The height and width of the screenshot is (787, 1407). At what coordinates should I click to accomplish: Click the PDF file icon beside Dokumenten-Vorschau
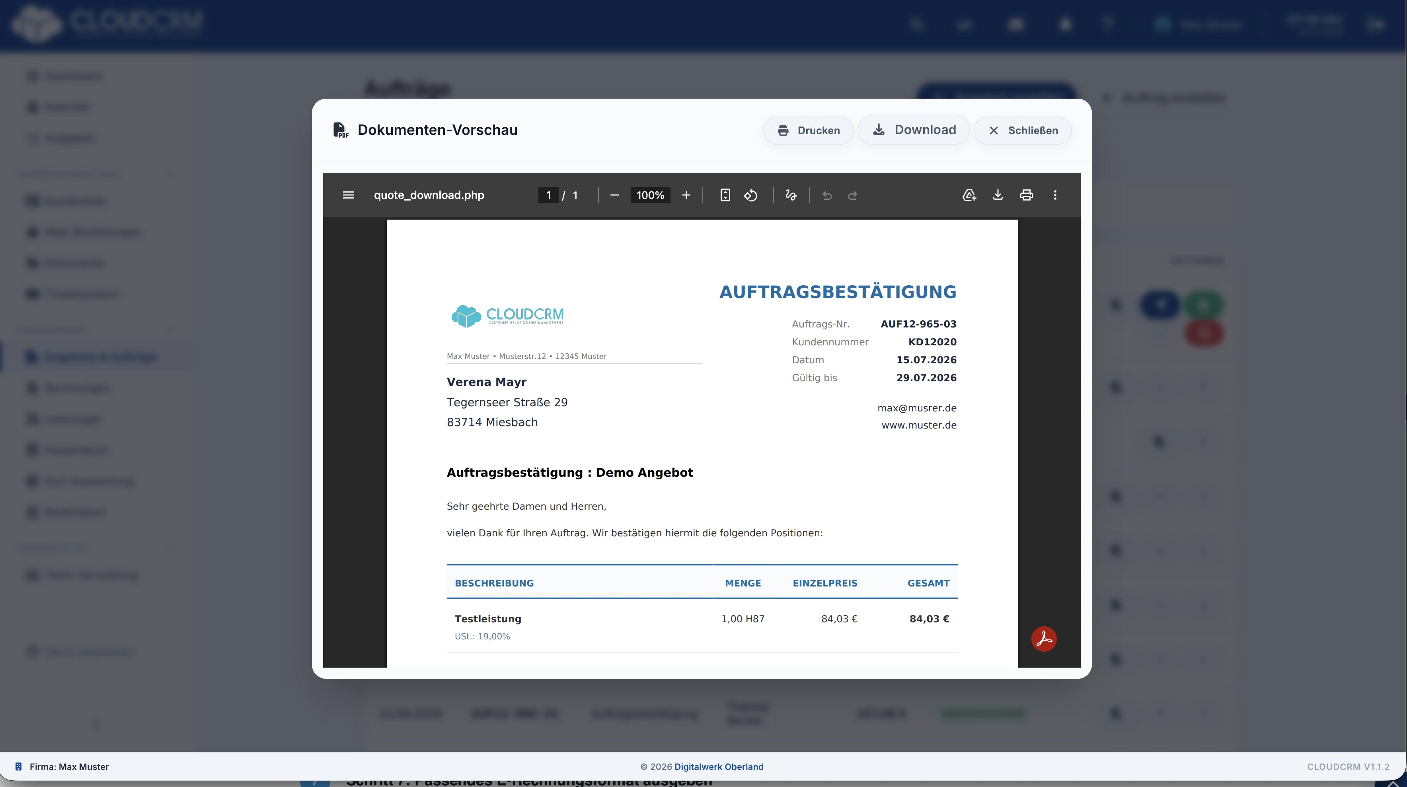click(x=340, y=130)
